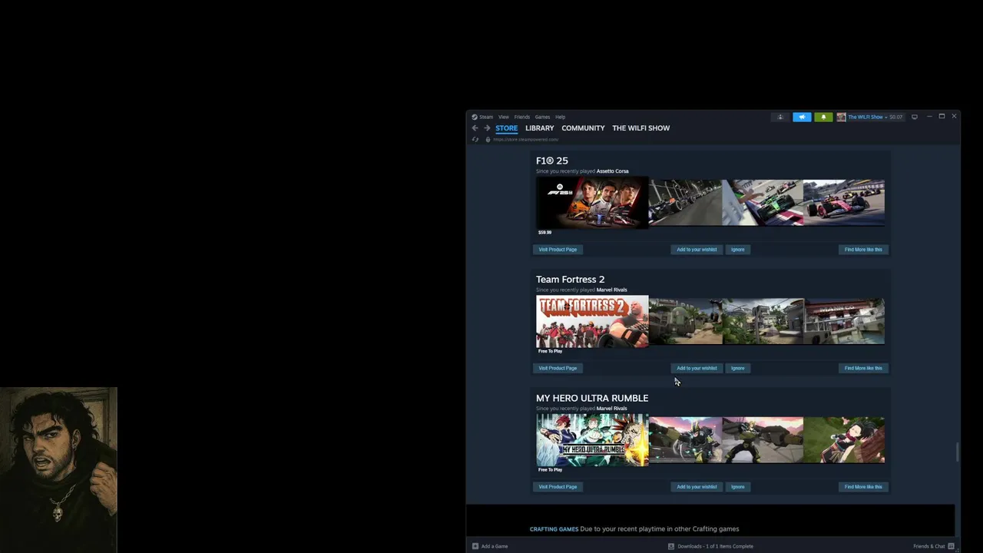Ignore MY HERO ULTRA RUMBLE recommendation
Screen dimensions: 983x553
(738, 487)
